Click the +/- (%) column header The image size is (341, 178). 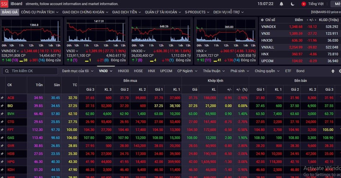(242, 89)
